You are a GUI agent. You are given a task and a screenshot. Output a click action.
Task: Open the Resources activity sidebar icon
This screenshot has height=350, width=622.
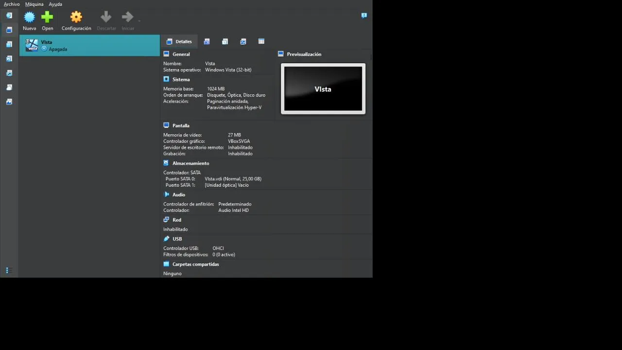[x=9, y=102]
